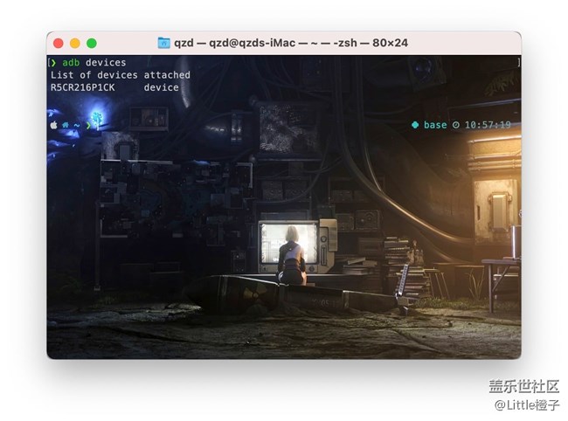The height and width of the screenshot is (421, 568).
Task: Click the word adb in the command
Action: point(71,63)
